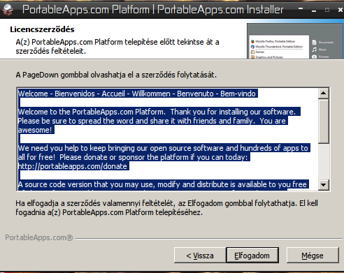The width and height of the screenshot is (344, 273).
Task: Click the portableapps.com/donate link in the license
Action: (x=73, y=166)
